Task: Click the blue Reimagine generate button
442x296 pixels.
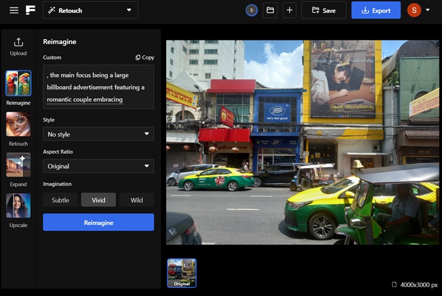Action: pyautogui.click(x=99, y=223)
